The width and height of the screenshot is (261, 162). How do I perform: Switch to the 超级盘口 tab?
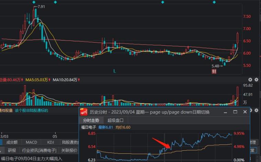[115, 120]
